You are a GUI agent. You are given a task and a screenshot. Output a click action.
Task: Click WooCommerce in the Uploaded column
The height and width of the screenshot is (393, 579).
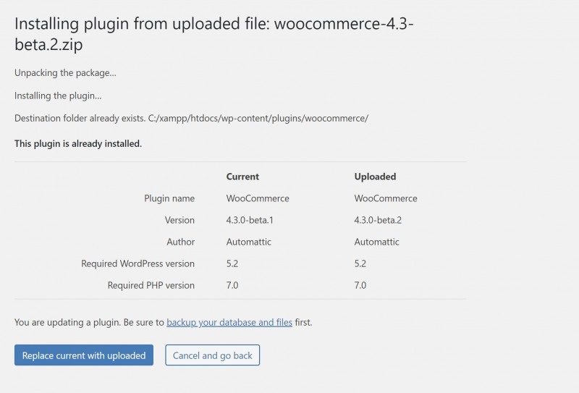(386, 198)
